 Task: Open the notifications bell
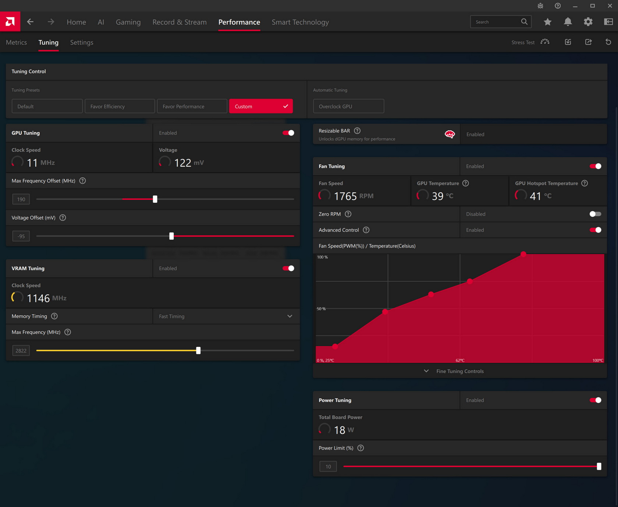pyautogui.click(x=568, y=22)
